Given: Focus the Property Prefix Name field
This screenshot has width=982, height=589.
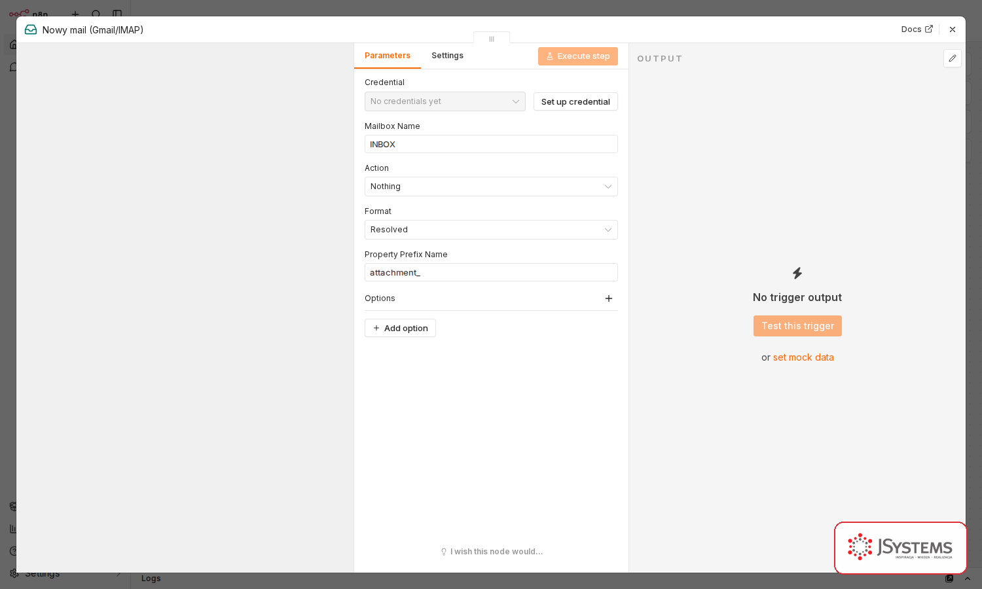Looking at the screenshot, I should click(491, 272).
